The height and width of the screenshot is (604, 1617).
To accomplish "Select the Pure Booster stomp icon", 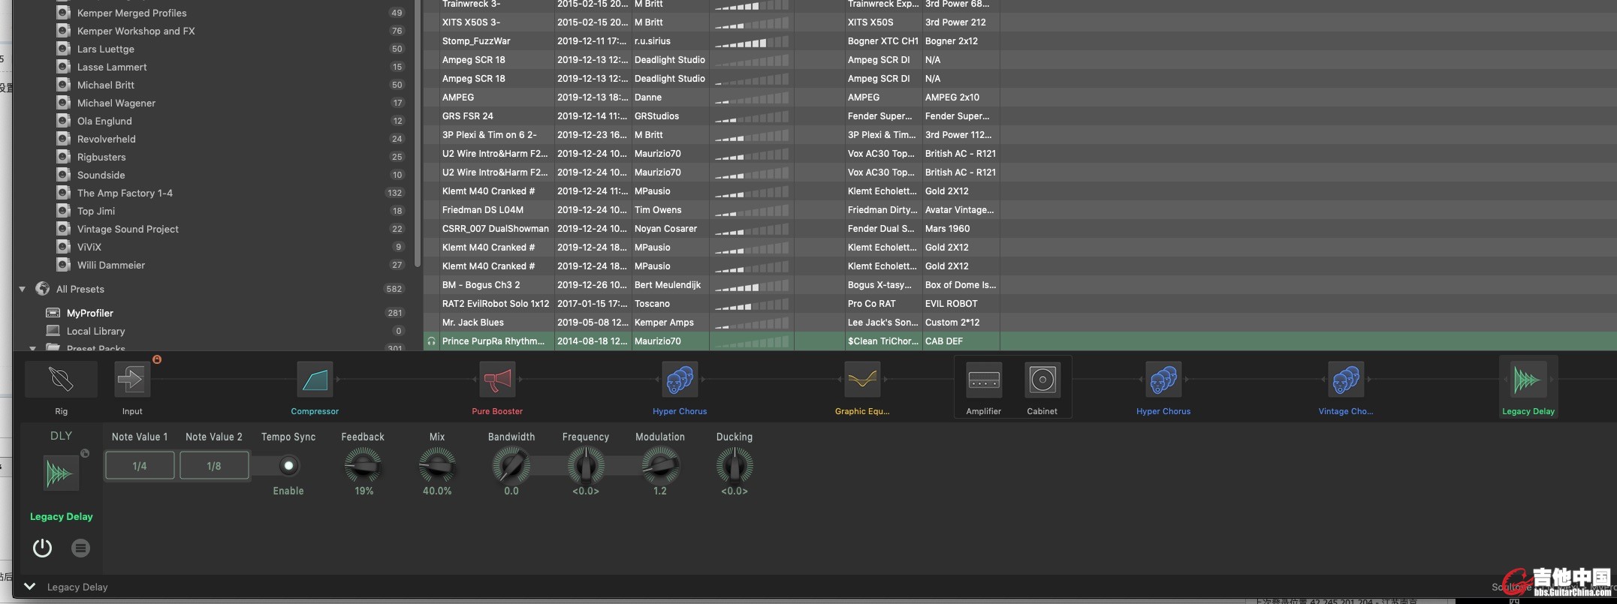I will click(497, 380).
